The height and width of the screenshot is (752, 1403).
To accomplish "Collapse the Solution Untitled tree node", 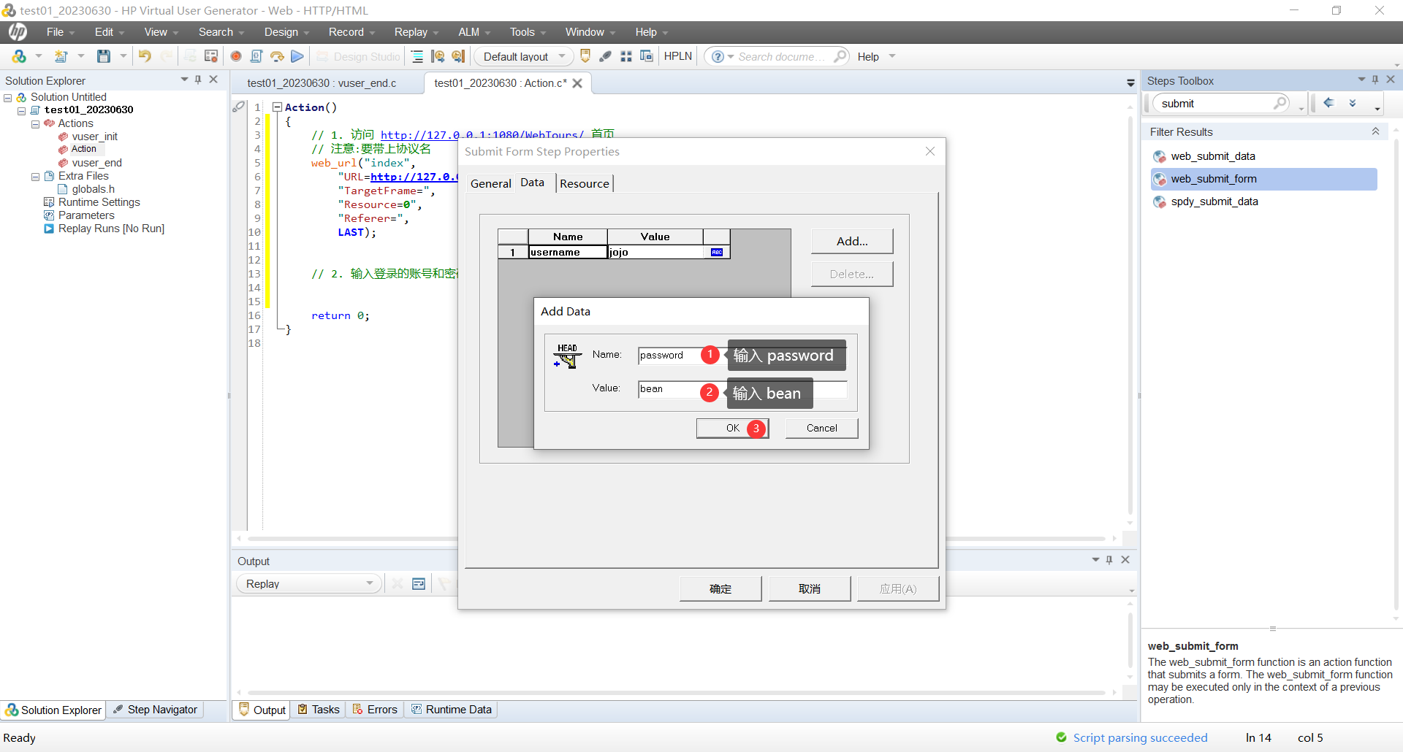I will [x=8, y=98].
